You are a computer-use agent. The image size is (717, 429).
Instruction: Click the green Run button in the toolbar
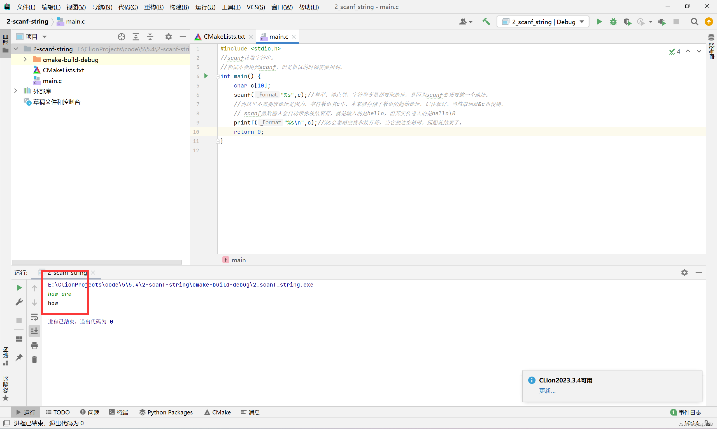click(599, 22)
